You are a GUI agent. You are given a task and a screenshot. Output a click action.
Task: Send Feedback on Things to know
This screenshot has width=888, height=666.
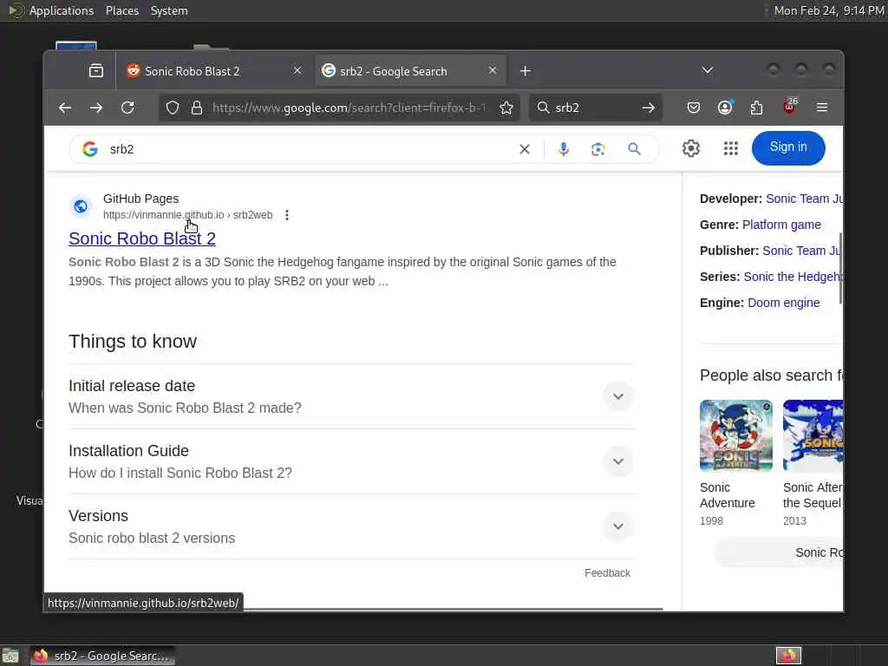[607, 573]
